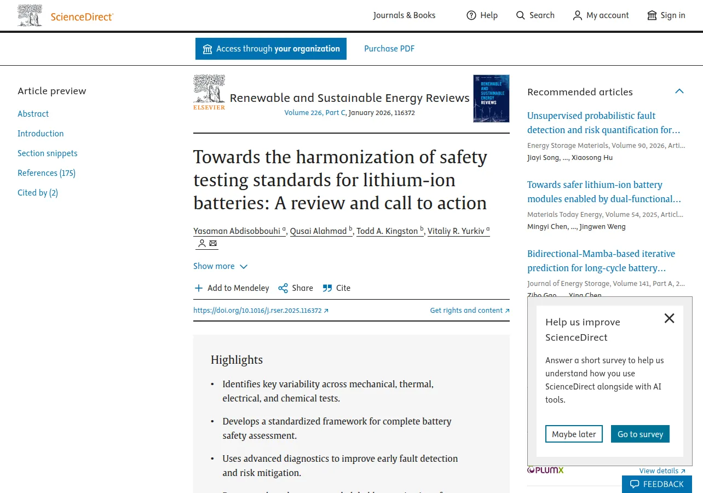Viewport: 703px width, 493px height.
Task: Open the ScienceDirect home logo
Action: click(65, 15)
